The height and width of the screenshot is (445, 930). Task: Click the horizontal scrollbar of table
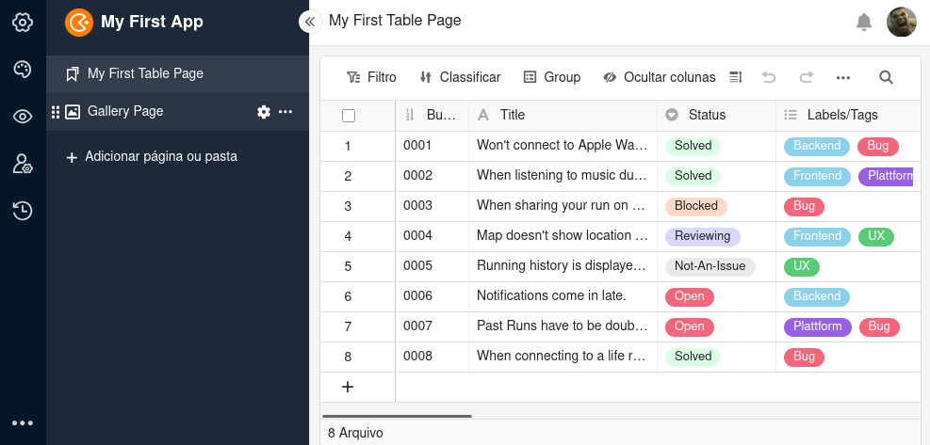tap(397, 417)
